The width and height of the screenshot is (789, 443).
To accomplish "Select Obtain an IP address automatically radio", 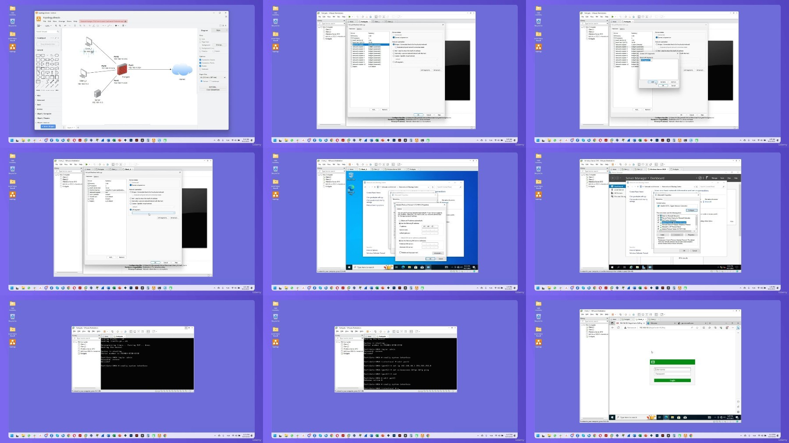I will pos(400,220).
